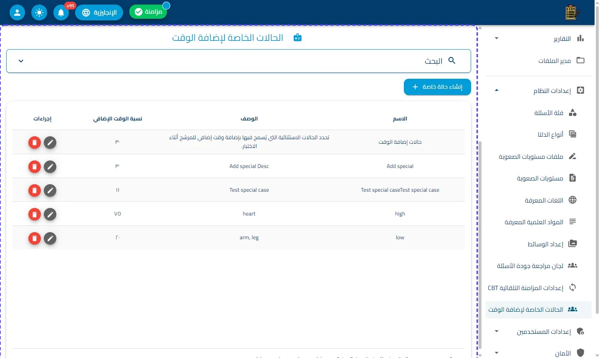This screenshot has height=358, width=600.
Task: Switch language with الإنجليزية button
Action: [99, 13]
